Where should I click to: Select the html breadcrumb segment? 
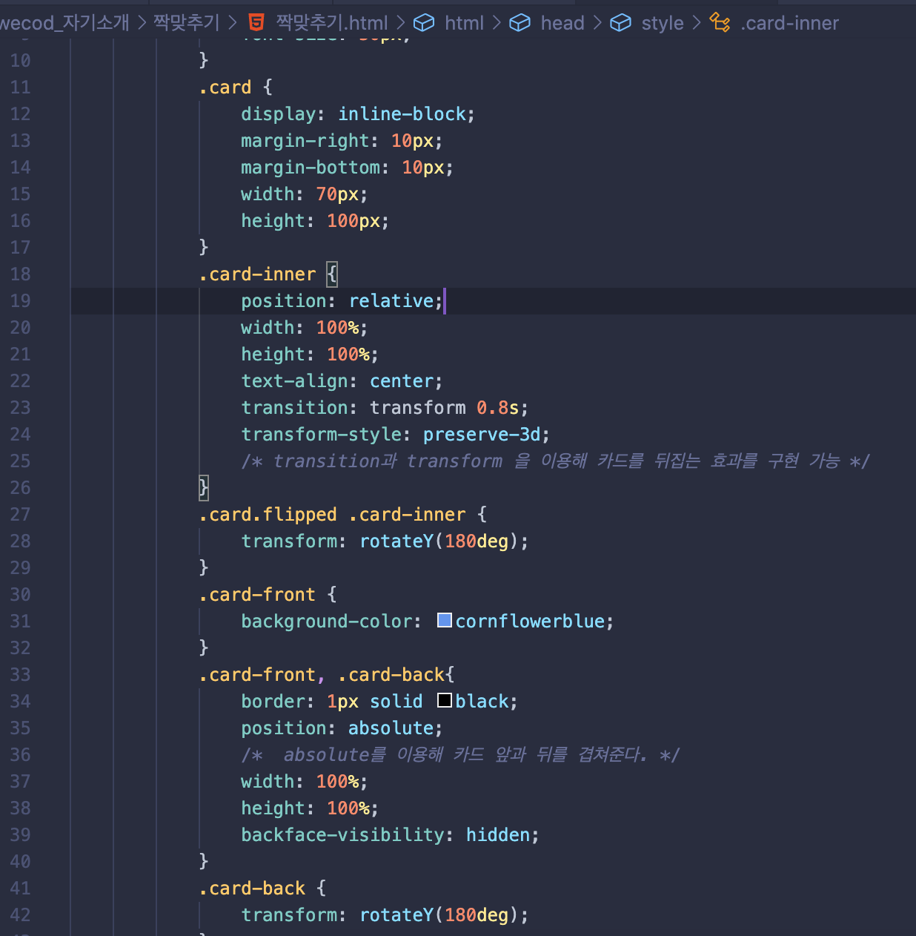[x=464, y=23]
